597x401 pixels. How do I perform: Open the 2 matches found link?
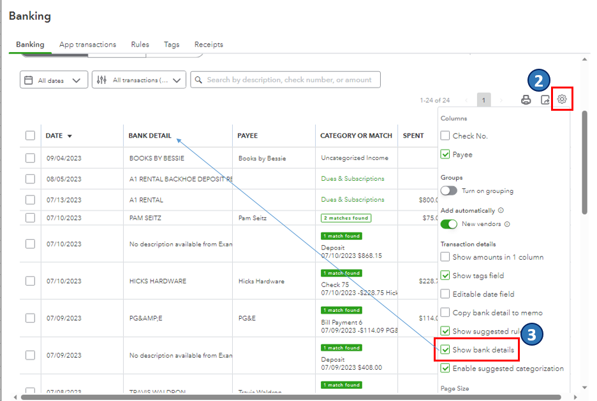[346, 218]
